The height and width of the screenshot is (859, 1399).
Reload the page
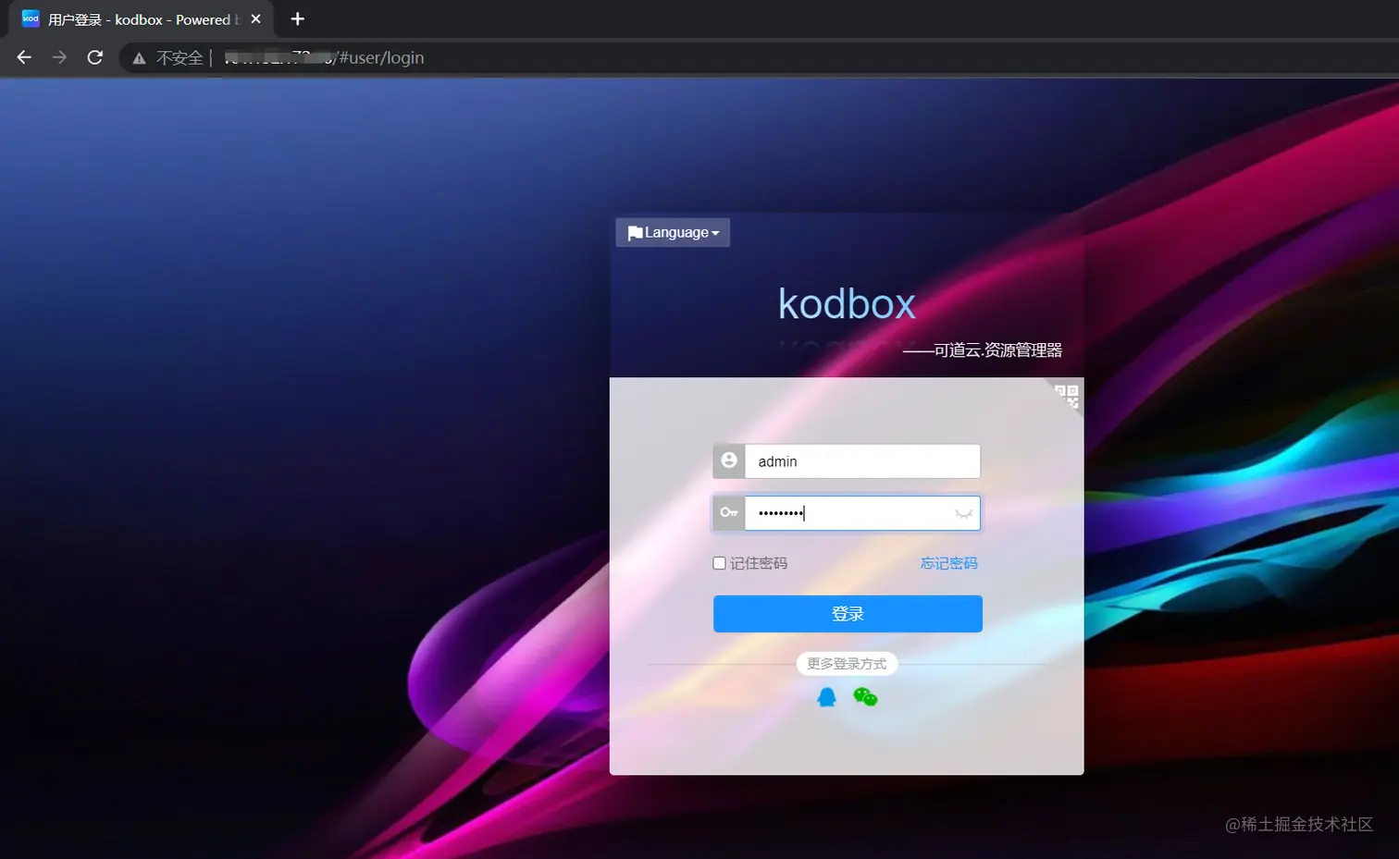[x=94, y=57]
